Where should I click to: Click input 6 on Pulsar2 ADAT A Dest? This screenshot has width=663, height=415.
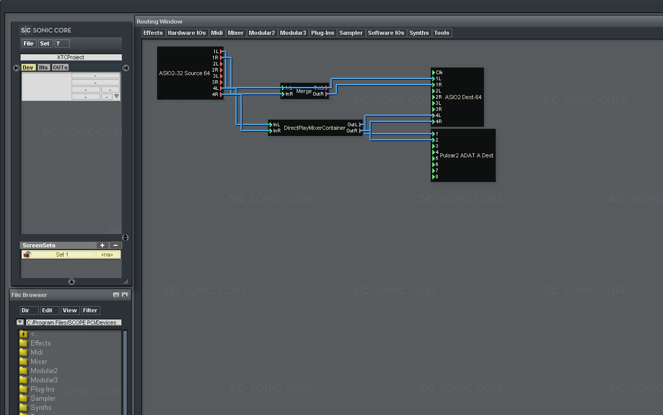pyautogui.click(x=434, y=165)
